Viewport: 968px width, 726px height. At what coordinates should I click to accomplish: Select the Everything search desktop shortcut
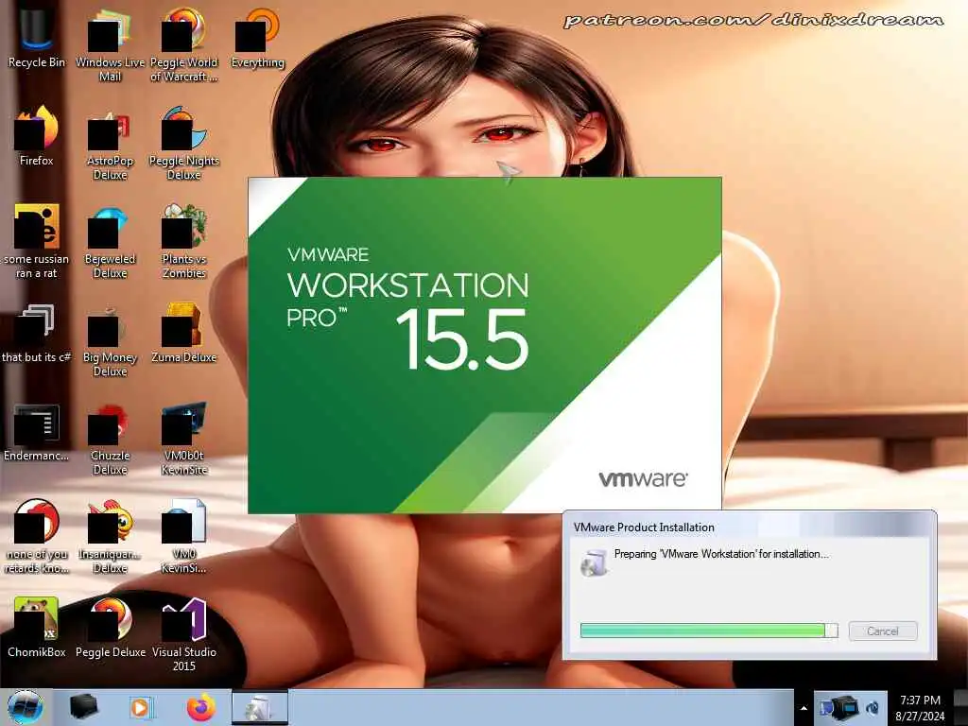257,37
